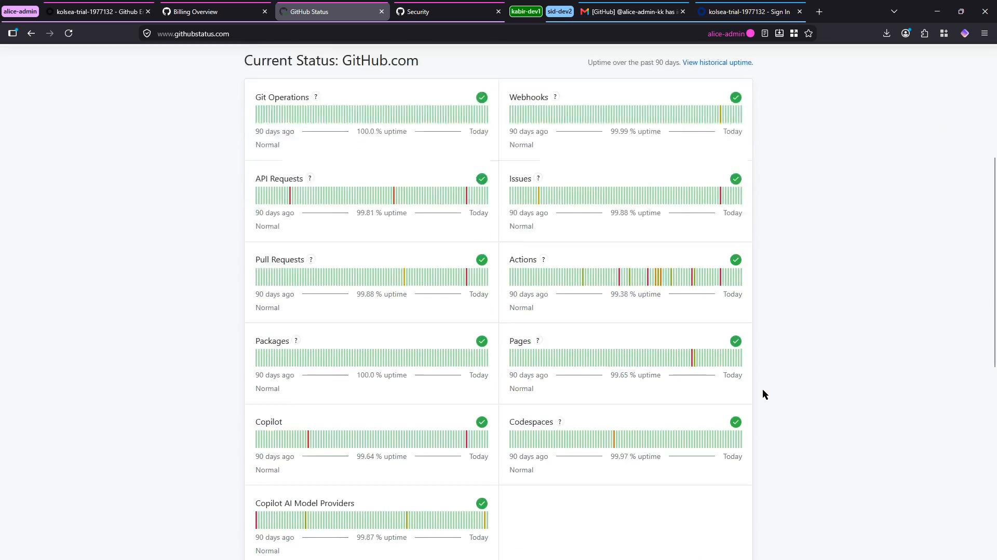Click the green checkmark for Copilot

(482, 422)
